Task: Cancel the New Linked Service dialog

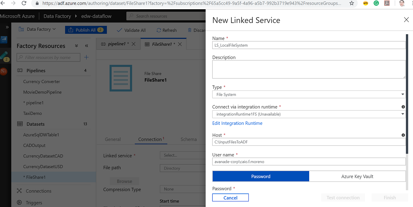Action: (x=230, y=198)
